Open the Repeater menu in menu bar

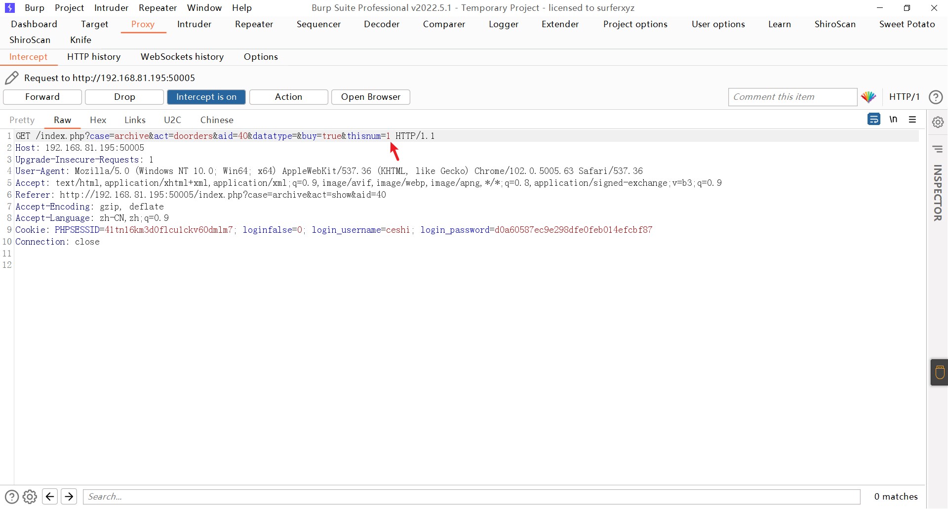coord(158,8)
